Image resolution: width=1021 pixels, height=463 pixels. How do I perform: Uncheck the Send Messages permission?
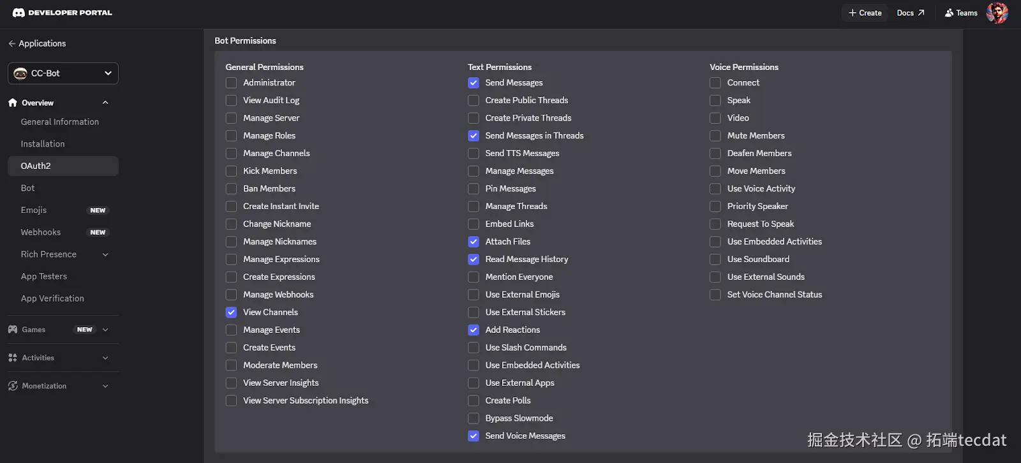pyautogui.click(x=473, y=83)
